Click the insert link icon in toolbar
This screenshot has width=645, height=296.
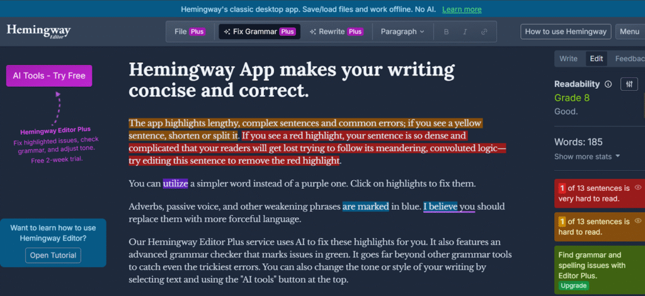click(484, 31)
